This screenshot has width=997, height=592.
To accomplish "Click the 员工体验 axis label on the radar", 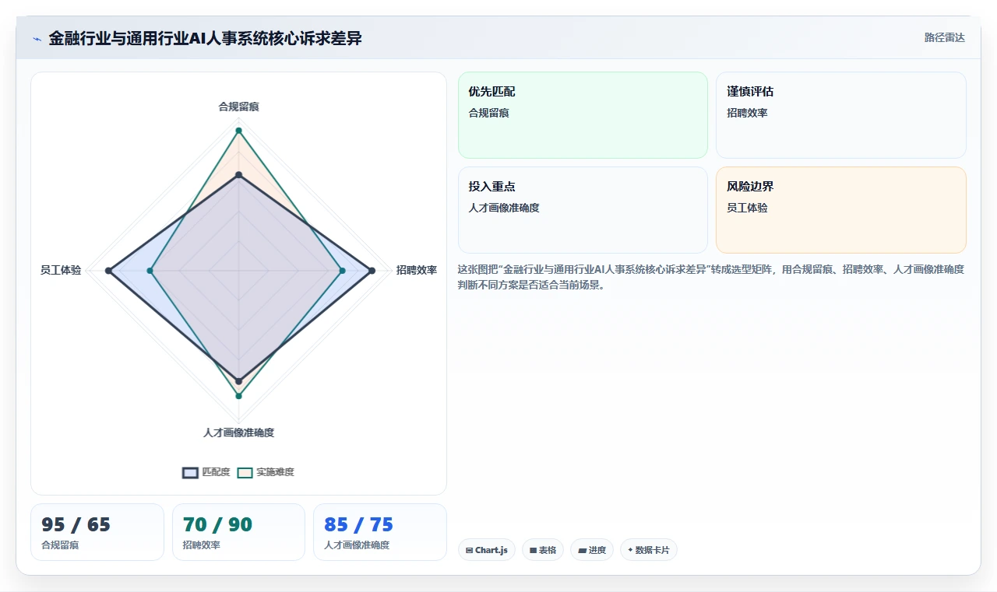I will tap(61, 271).
